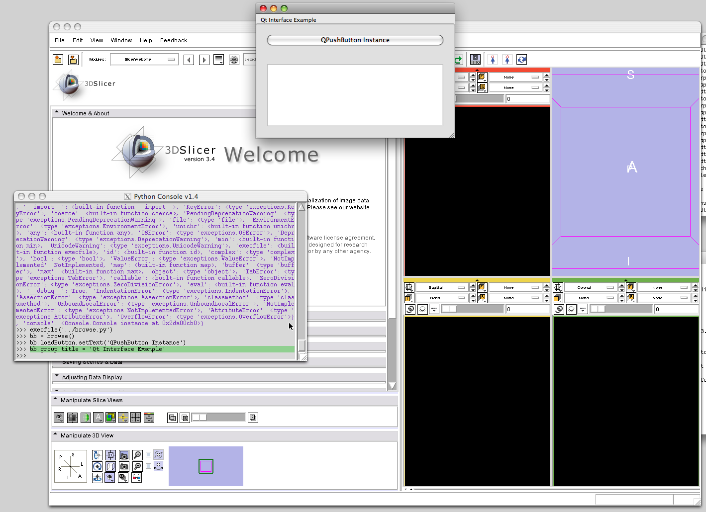
Task: Click the module history back arrow
Action: tap(189, 60)
